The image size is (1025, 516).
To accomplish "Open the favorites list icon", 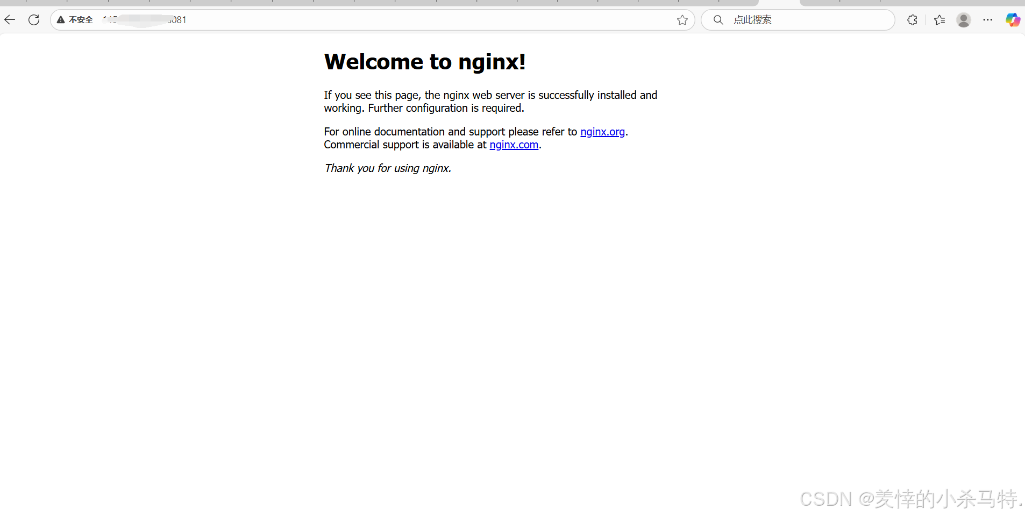I will coord(939,20).
